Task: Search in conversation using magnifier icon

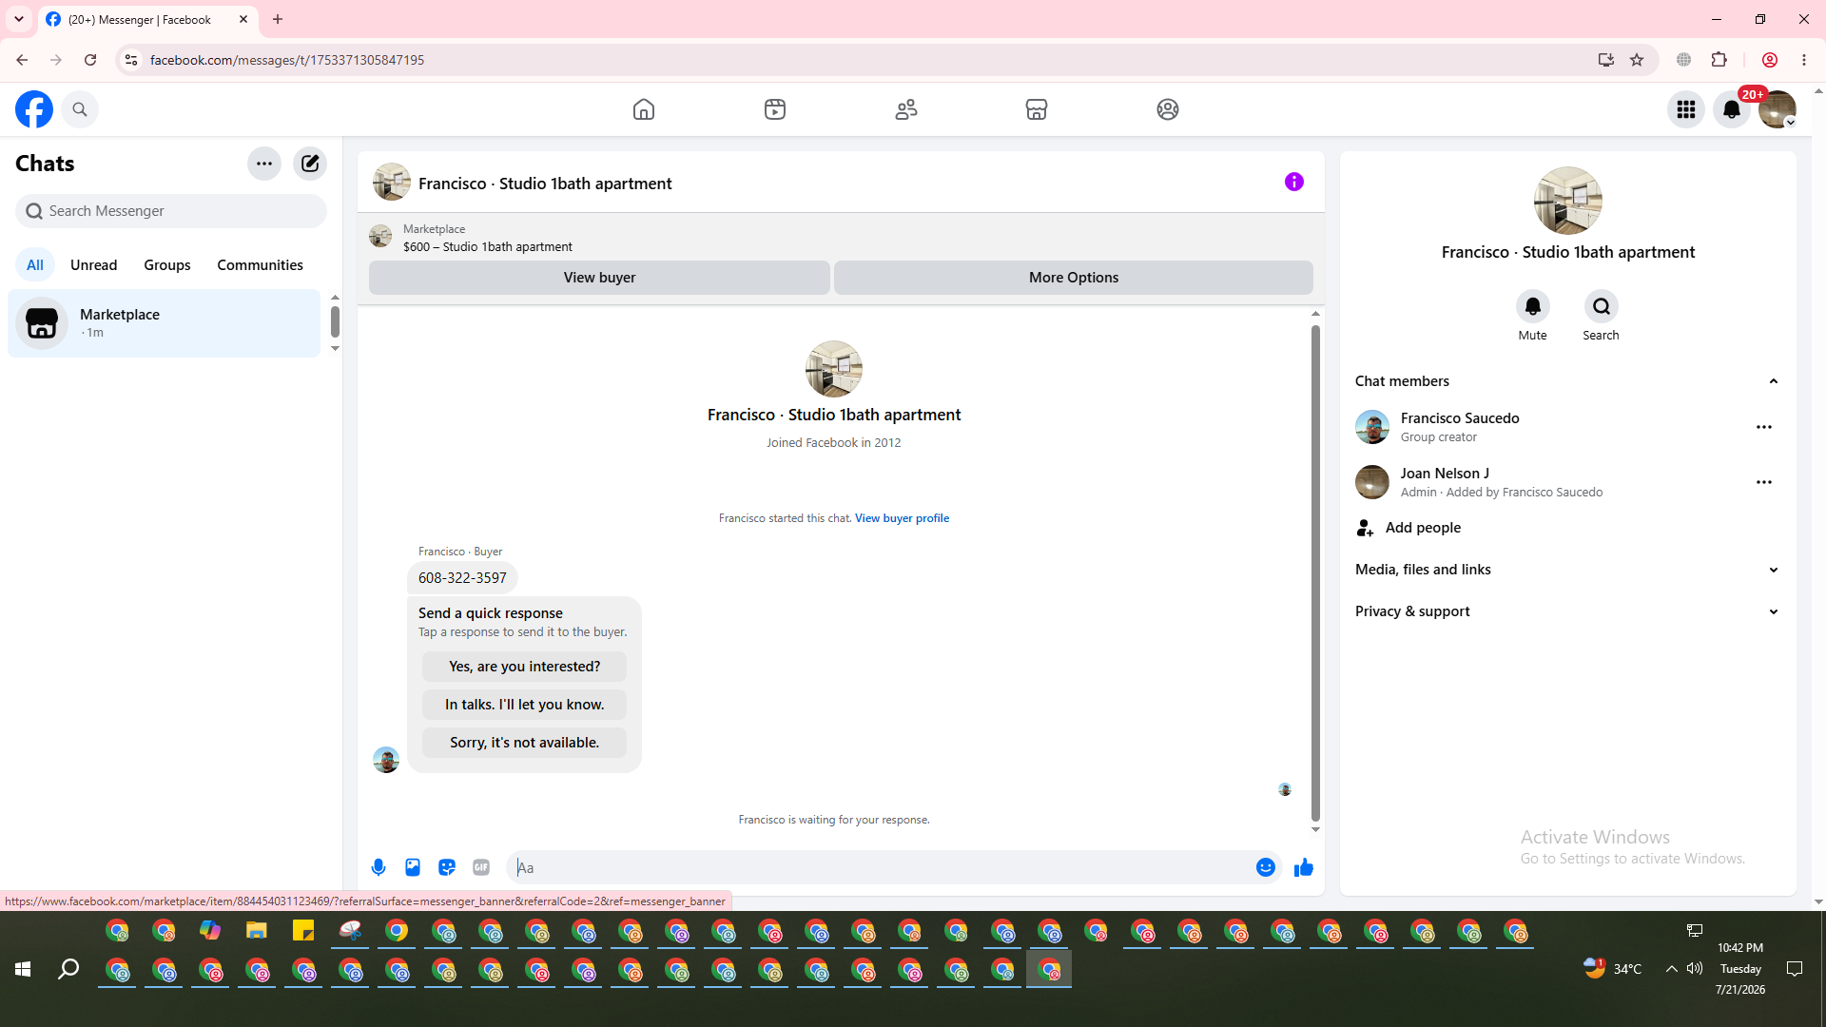Action: 1602,307
